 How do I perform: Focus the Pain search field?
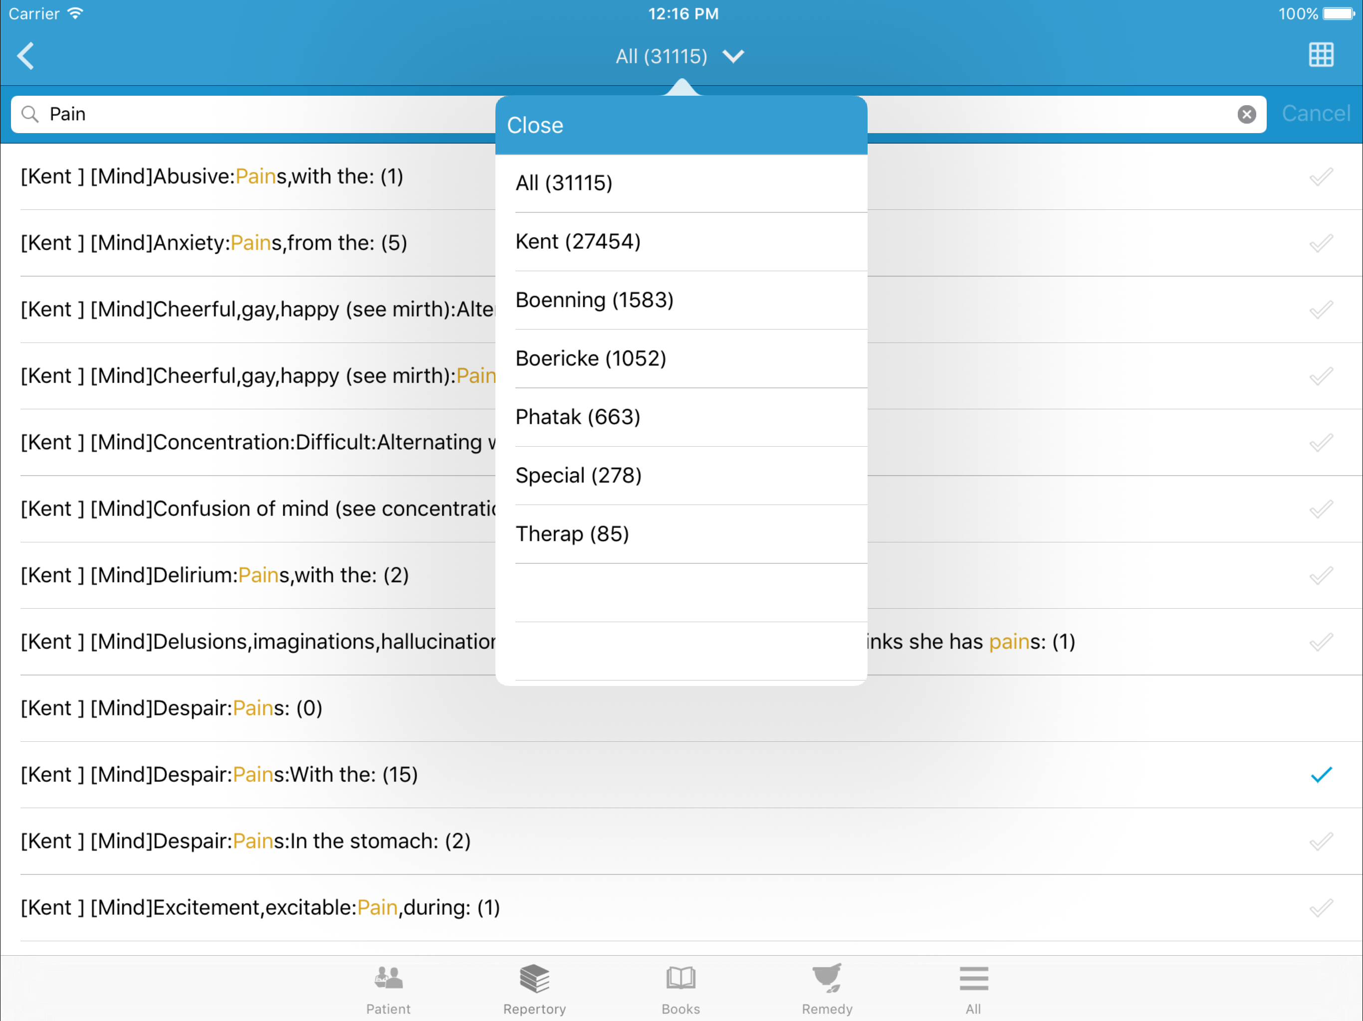(x=639, y=114)
